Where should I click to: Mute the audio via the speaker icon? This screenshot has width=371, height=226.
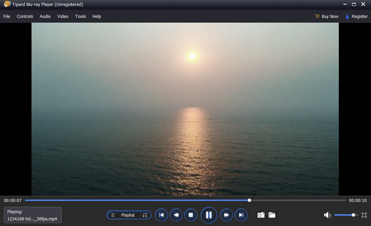[x=328, y=215]
